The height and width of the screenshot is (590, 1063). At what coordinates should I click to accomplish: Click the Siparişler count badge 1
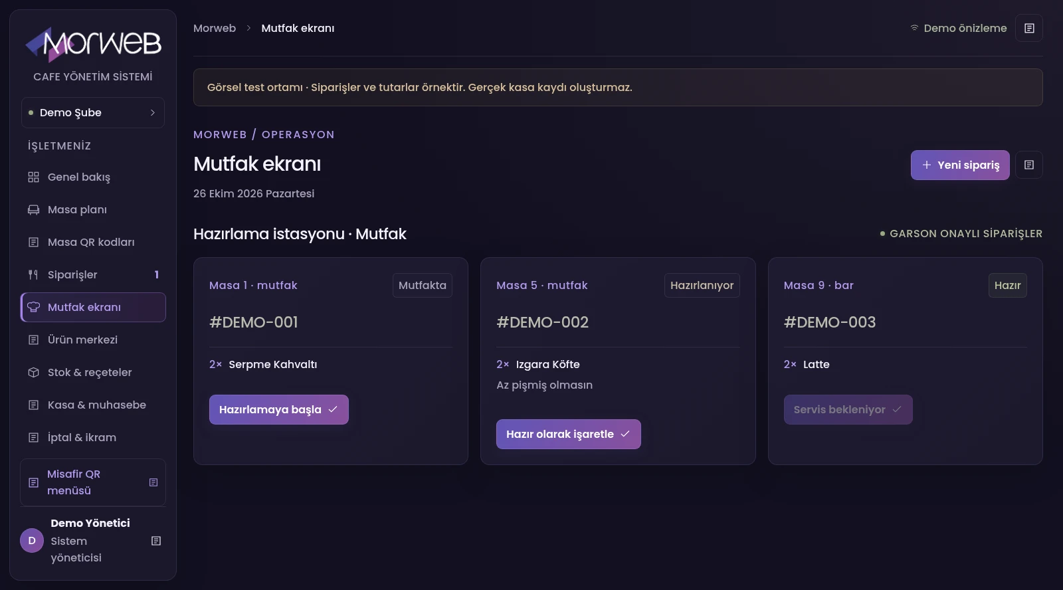(x=157, y=274)
